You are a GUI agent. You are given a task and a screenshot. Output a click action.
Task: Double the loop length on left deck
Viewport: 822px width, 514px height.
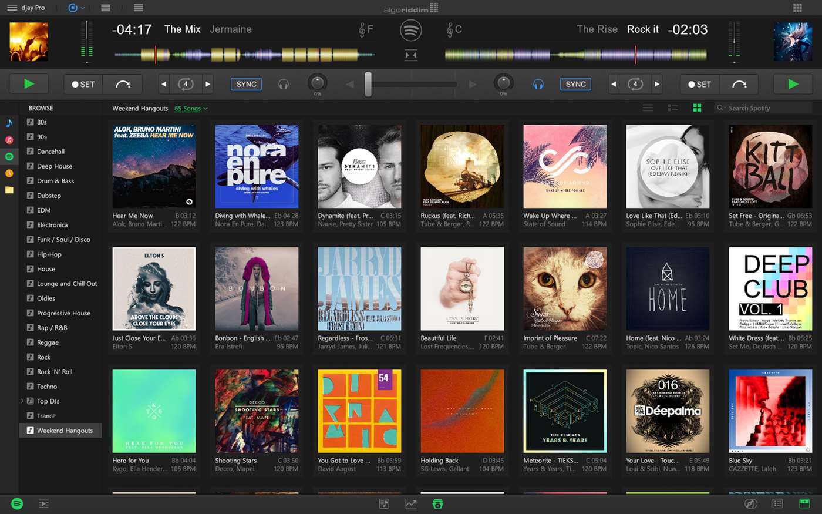click(207, 84)
